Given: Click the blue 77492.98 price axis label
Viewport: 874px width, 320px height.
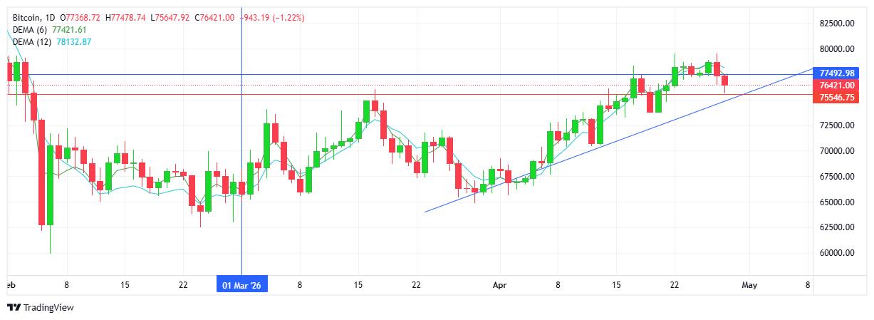Looking at the screenshot, I should click(837, 73).
